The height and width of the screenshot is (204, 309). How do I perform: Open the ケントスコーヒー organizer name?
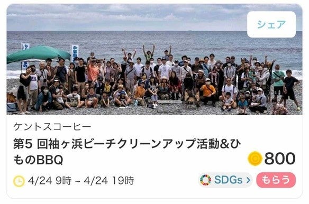point(52,127)
